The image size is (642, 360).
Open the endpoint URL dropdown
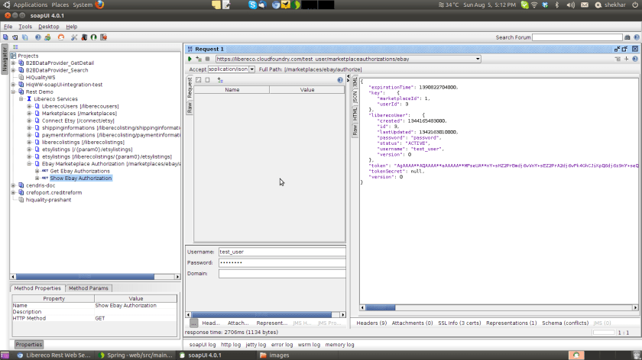click(478, 59)
